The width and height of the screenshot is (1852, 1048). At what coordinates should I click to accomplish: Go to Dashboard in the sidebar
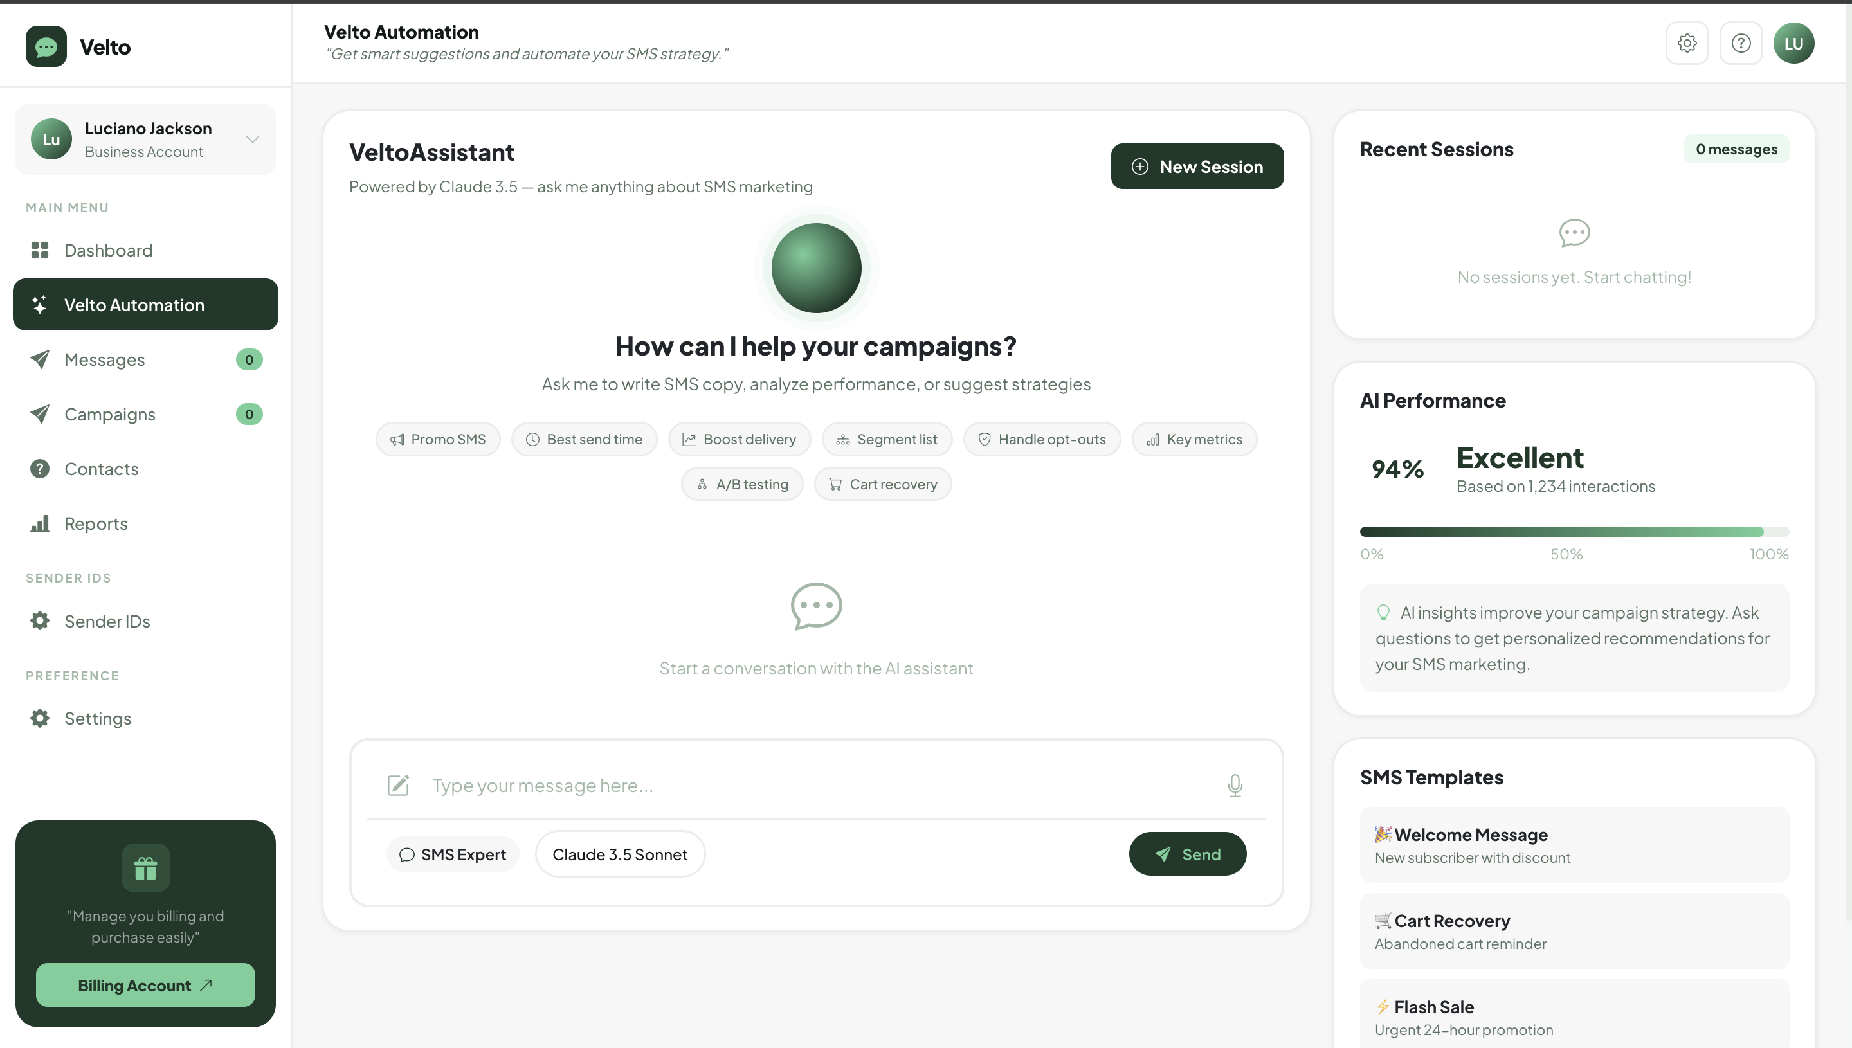(145, 249)
